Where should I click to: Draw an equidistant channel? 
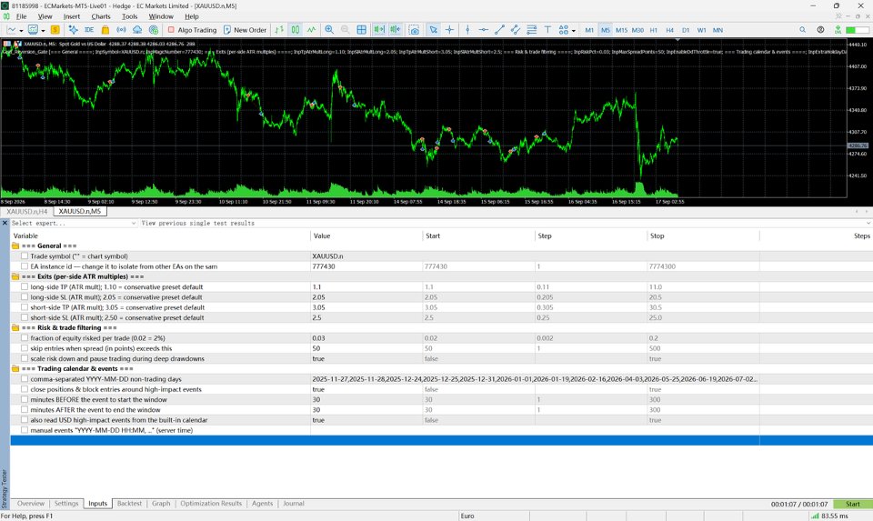click(x=516, y=30)
